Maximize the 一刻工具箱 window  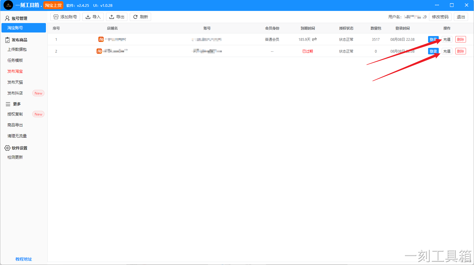[x=452, y=5]
